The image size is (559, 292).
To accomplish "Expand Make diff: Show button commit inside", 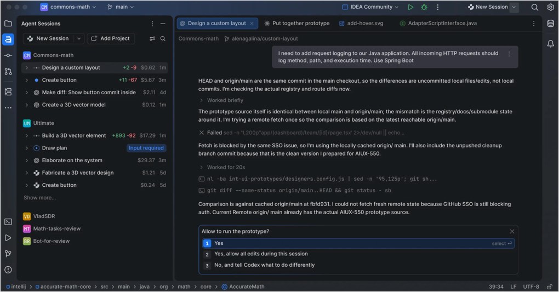I will click(x=27, y=93).
